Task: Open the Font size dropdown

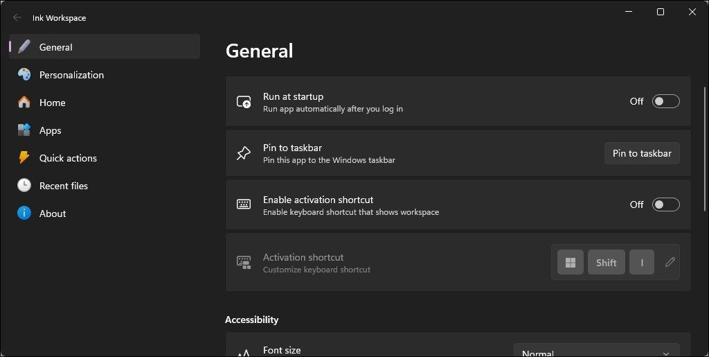Action: pyautogui.click(x=596, y=351)
